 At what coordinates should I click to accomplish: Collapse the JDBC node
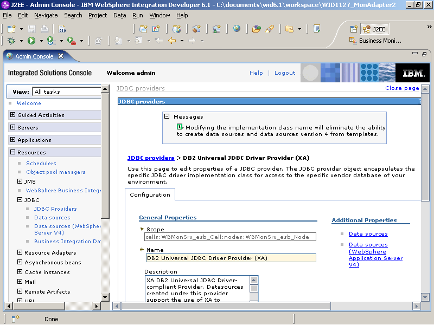pyautogui.click(x=20, y=199)
